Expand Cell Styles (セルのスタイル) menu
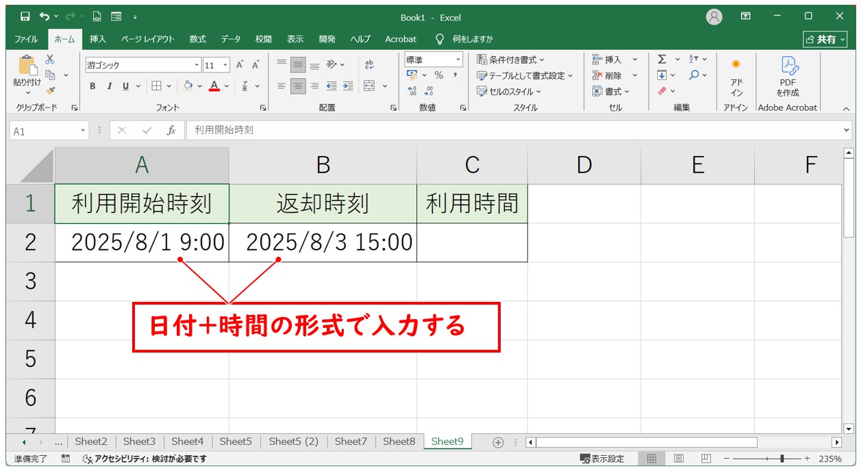Viewport: 861px width, 471px height. 509,91
